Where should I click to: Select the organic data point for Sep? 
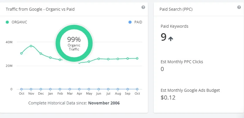click(x=128, y=59)
